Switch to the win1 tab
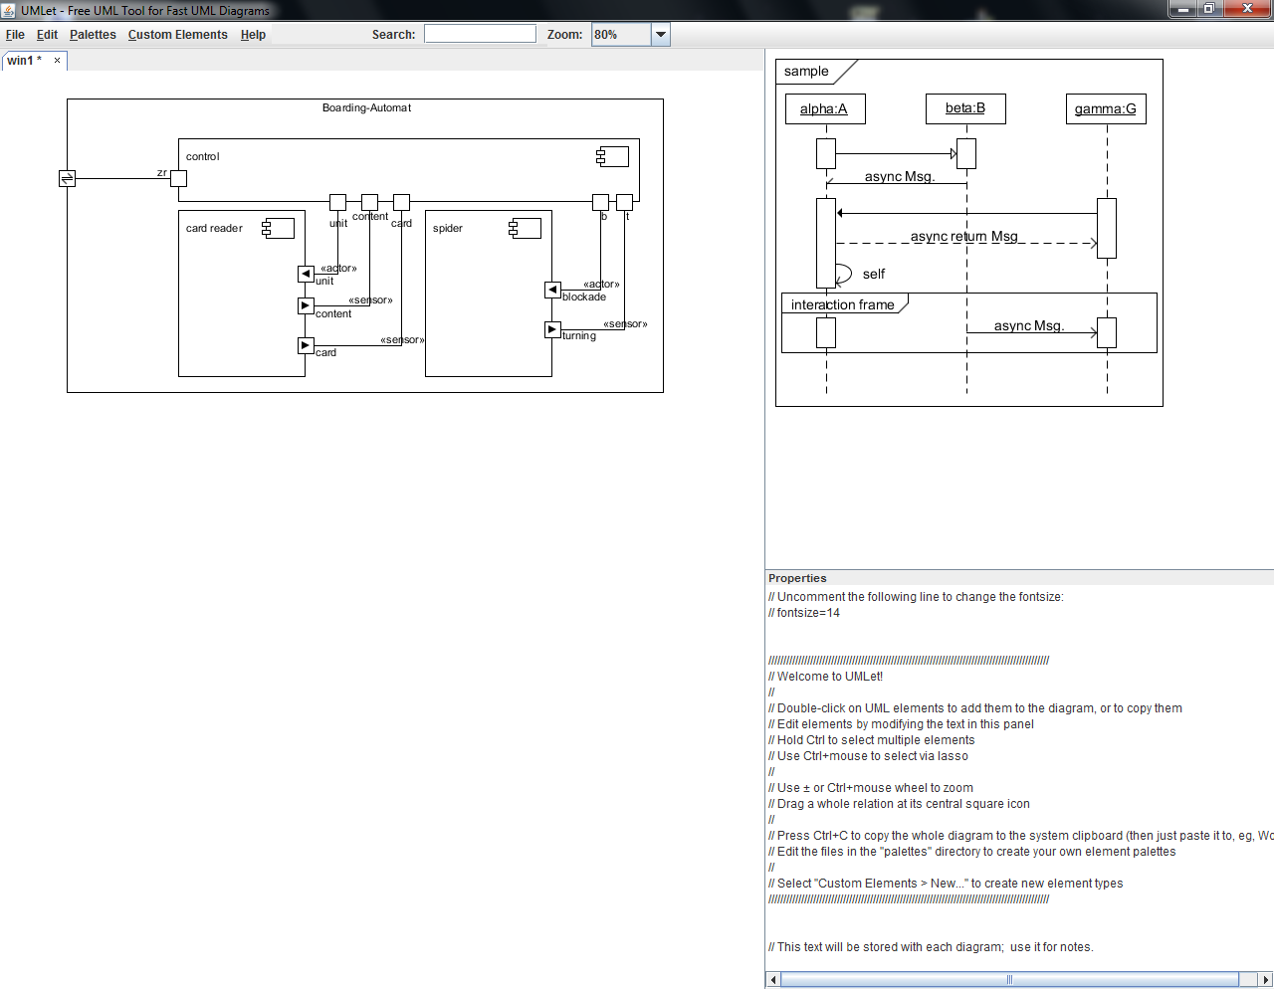The width and height of the screenshot is (1274, 989). 24,61
